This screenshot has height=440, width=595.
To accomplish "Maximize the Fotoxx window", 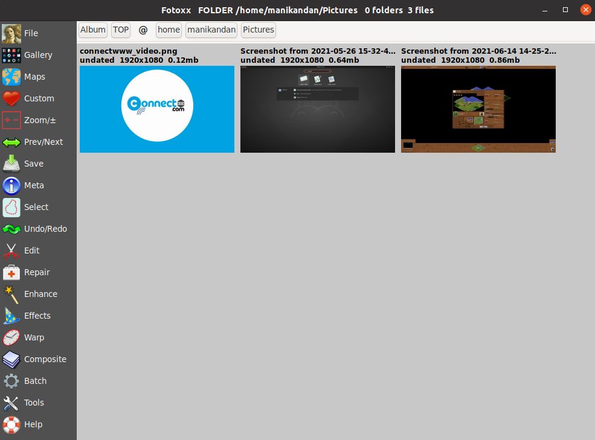I will click(565, 10).
